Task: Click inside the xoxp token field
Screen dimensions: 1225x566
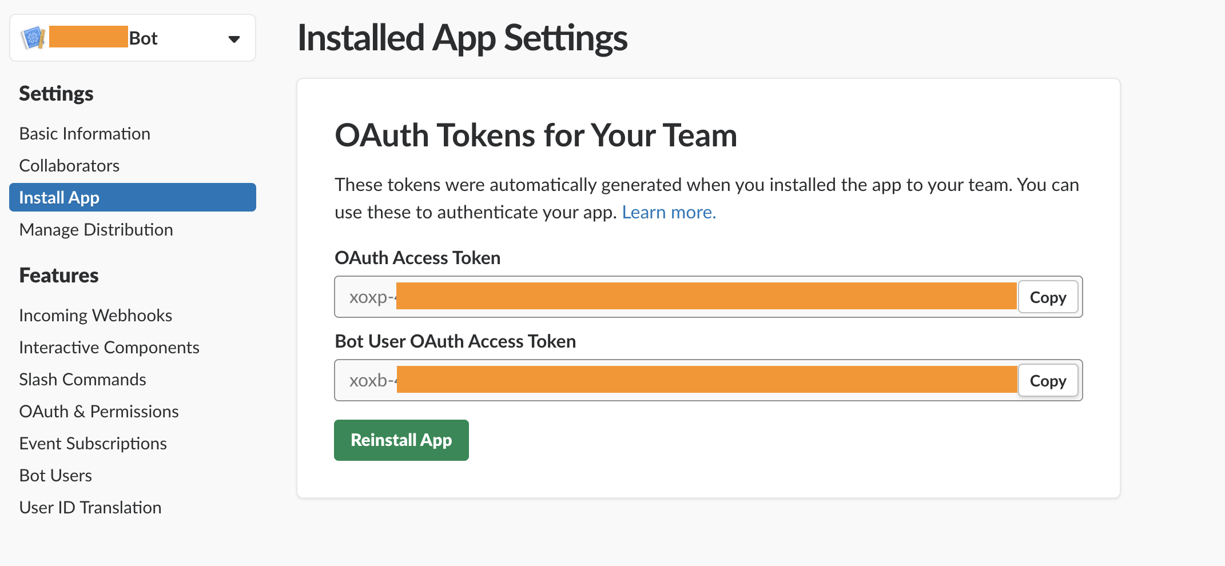Action: 675,297
